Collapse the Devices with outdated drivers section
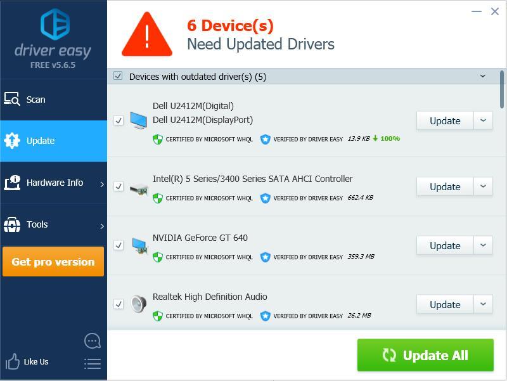 click(x=483, y=76)
